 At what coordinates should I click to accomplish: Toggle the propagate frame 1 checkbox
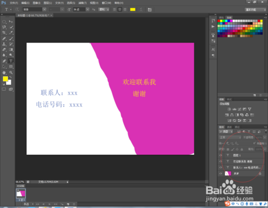254,143
